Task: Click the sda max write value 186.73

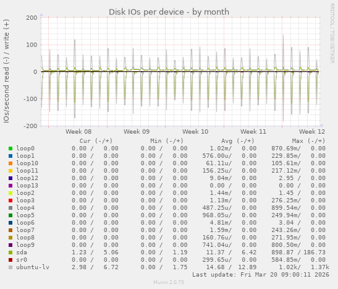Action: 315,252
